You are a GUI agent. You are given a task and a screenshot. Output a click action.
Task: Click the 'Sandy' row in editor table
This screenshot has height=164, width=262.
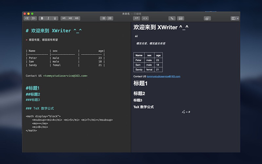click(x=65, y=65)
